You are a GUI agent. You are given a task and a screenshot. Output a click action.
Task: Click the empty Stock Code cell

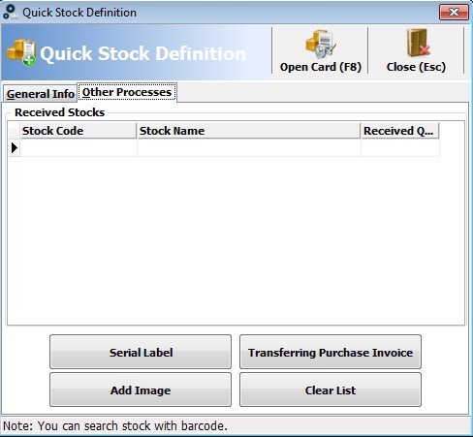pyautogui.click(x=79, y=148)
